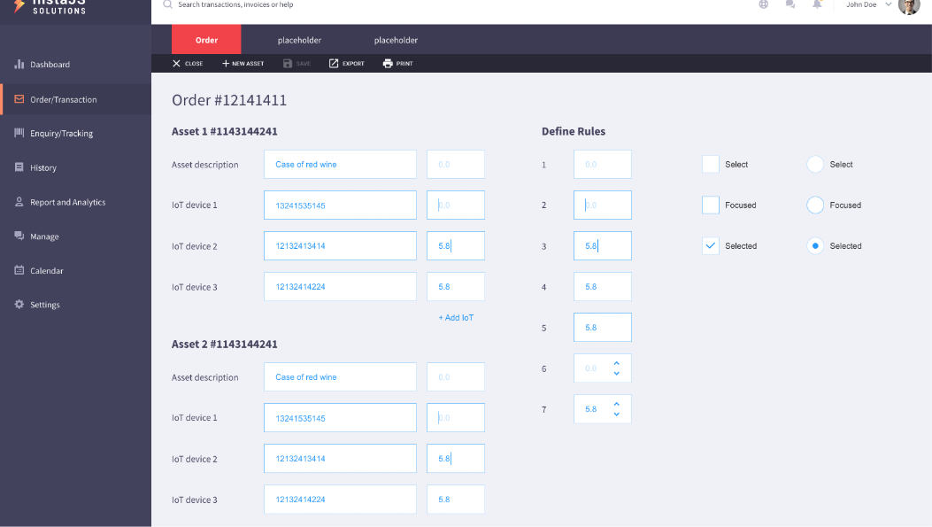
Task: Click John Doe's profile avatar
Action: pos(909,5)
